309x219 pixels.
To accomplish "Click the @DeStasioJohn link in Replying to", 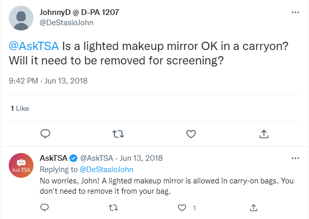I will 105,169.
